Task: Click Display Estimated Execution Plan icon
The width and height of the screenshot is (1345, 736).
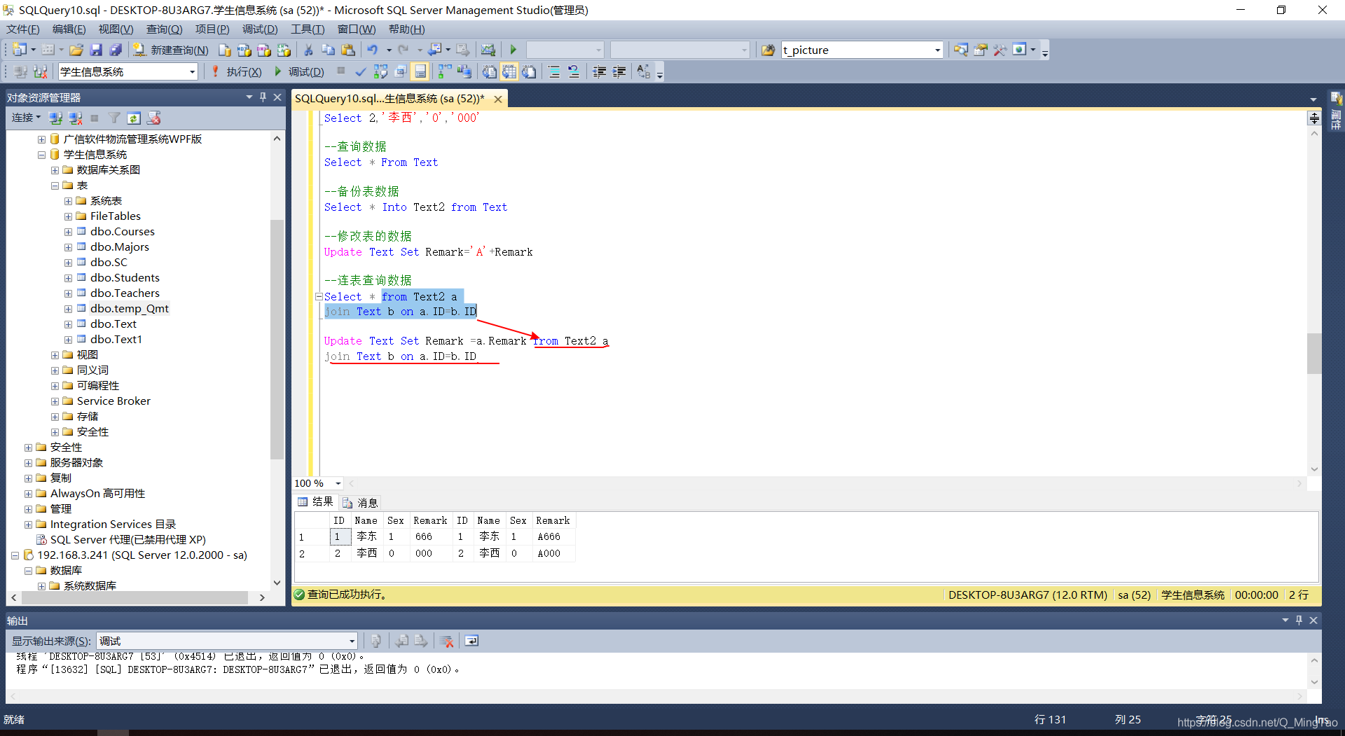Action: 380,71
